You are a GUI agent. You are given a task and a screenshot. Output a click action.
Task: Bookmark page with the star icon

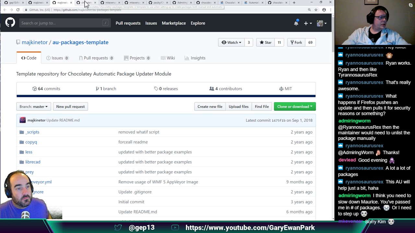coord(316,10)
